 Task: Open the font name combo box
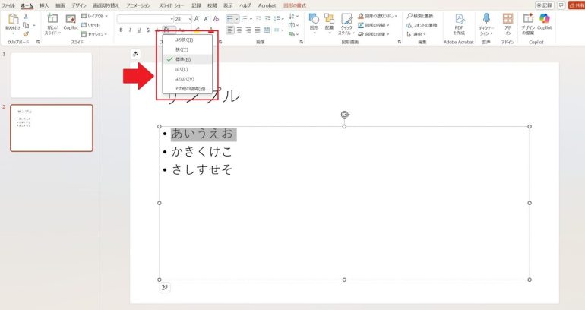[144, 17]
